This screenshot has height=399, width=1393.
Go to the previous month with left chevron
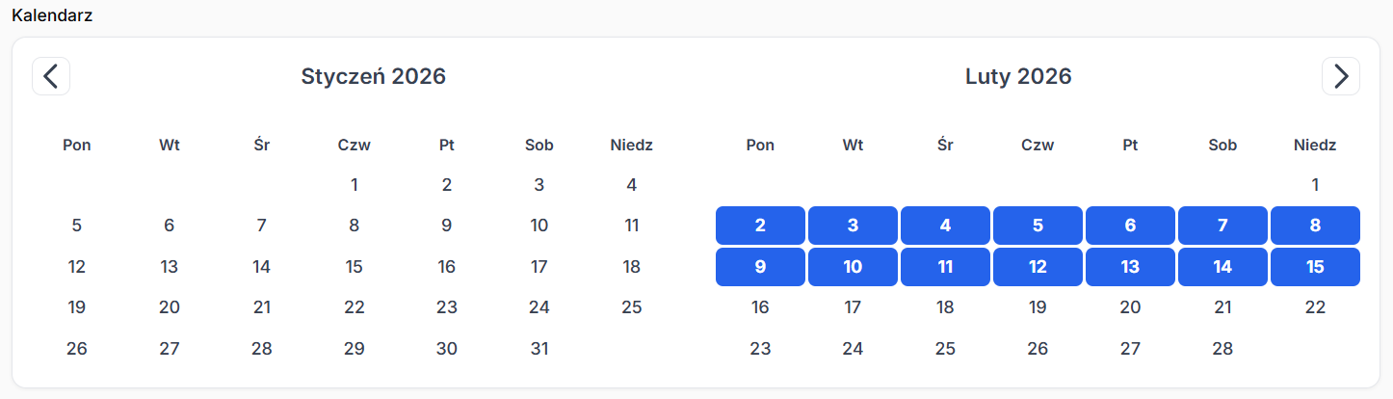point(51,76)
